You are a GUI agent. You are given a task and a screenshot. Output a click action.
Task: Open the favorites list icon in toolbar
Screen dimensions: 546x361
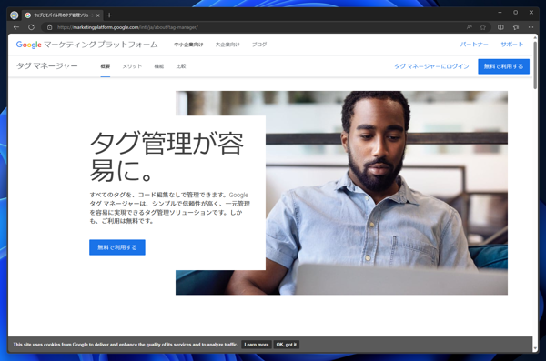(x=516, y=27)
